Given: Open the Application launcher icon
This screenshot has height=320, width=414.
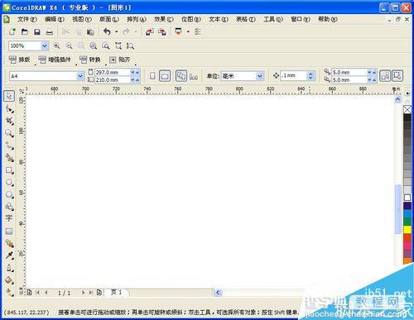Looking at the screenshot, I should pyautogui.click(x=179, y=31).
